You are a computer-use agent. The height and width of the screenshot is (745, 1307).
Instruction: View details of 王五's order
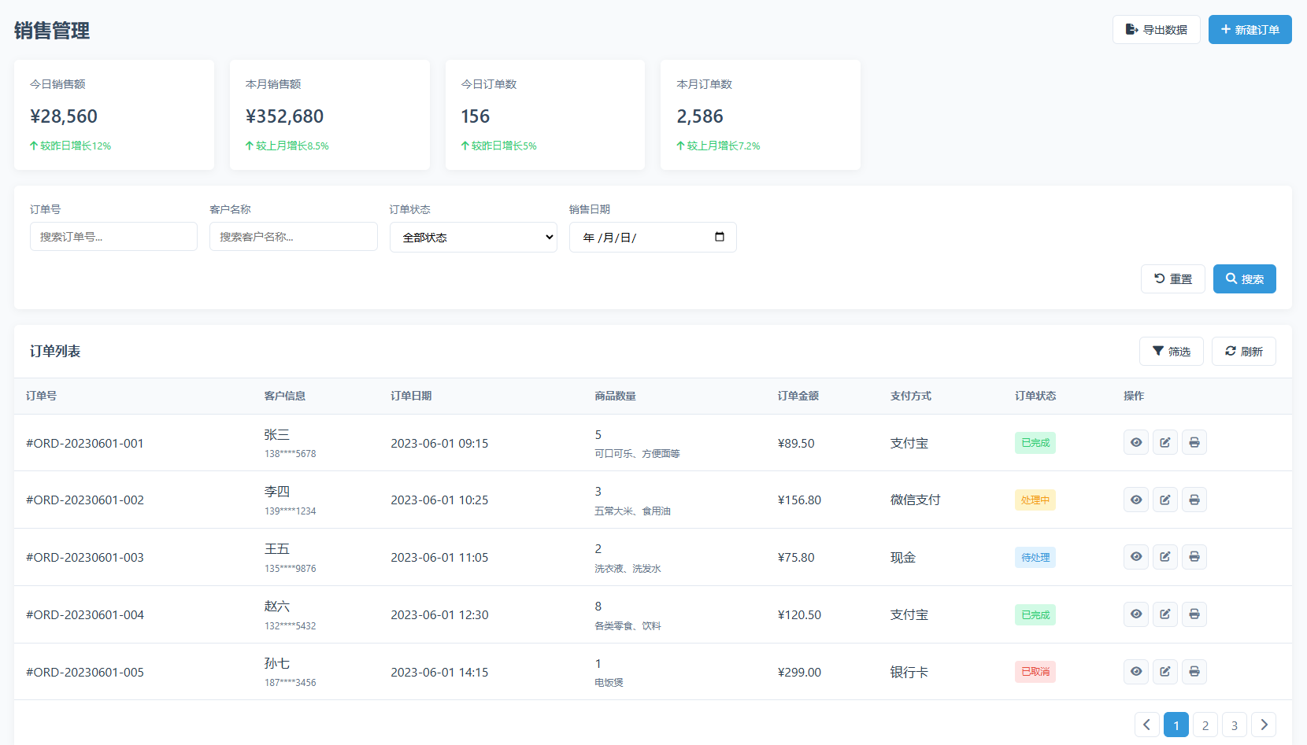(1135, 557)
